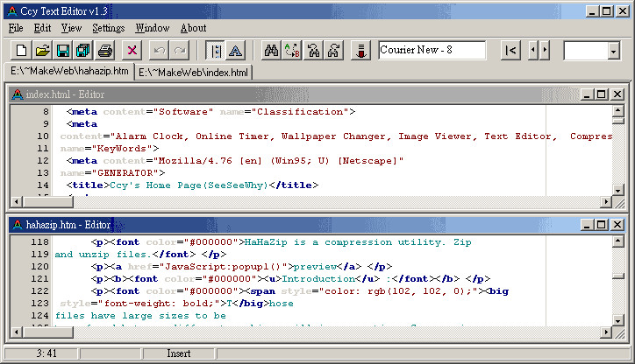635x364 pixels.
Task: Click the text "GENERATOR" on line 13
Action: tap(125, 173)
